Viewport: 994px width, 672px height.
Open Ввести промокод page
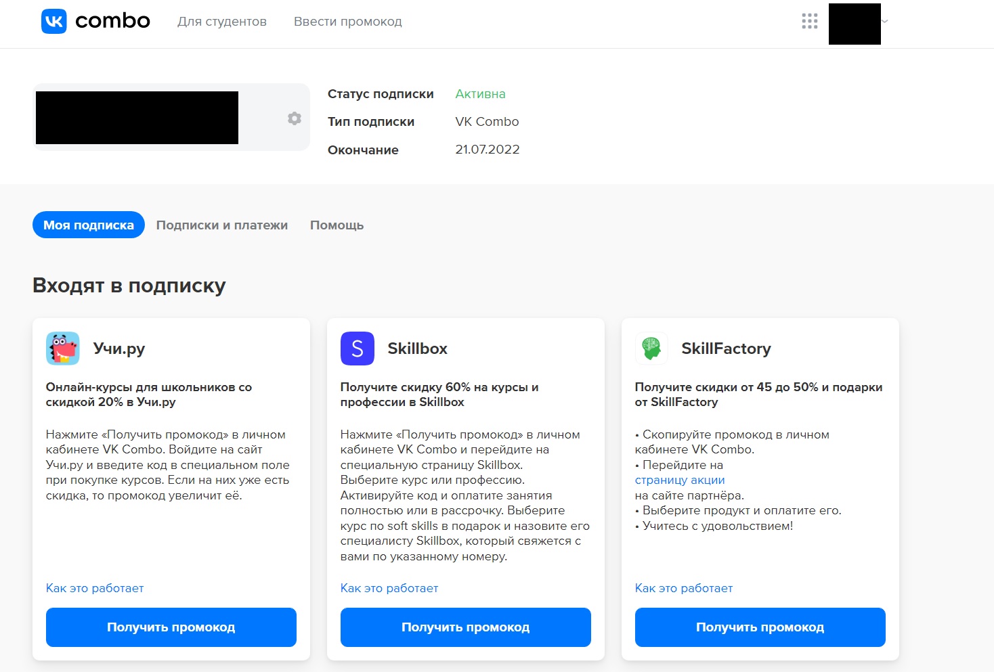(x=347, y=22)
